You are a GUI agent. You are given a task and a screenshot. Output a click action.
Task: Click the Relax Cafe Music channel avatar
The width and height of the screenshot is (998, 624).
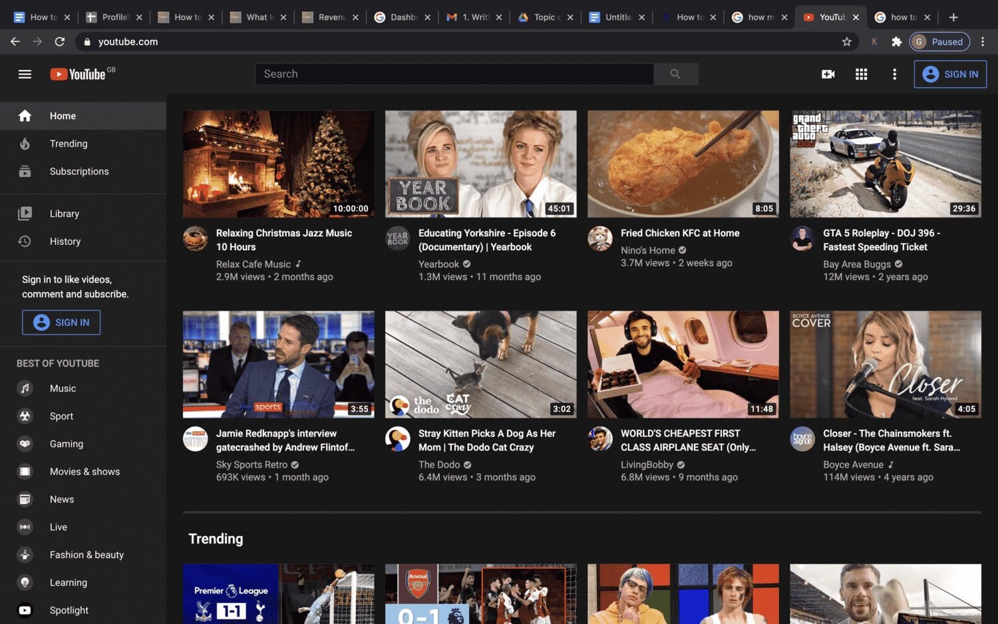(x=196, y=238)
